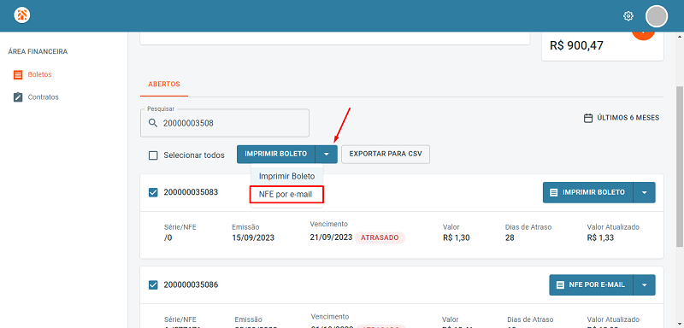Viewport: 684px width, 328px height.
Task: Expand dropdown arrow on boleto 200000035083 button
Action: [x=645, y=192]
